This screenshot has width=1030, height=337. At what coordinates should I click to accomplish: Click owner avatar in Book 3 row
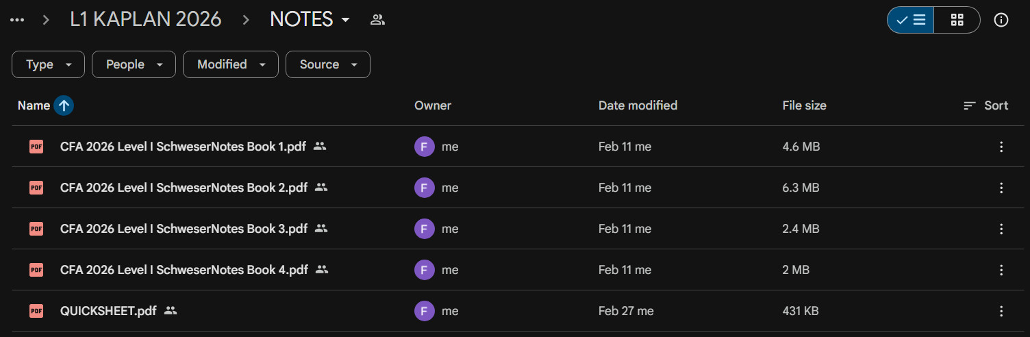pyautogui.click(x=425, y=229)
